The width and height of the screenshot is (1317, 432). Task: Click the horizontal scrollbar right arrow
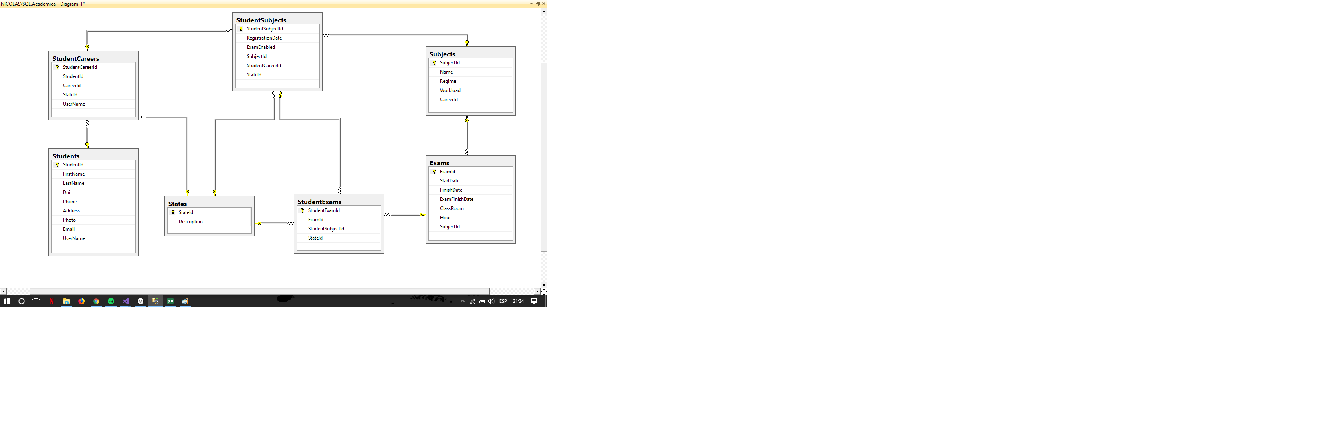click(537, 292)
